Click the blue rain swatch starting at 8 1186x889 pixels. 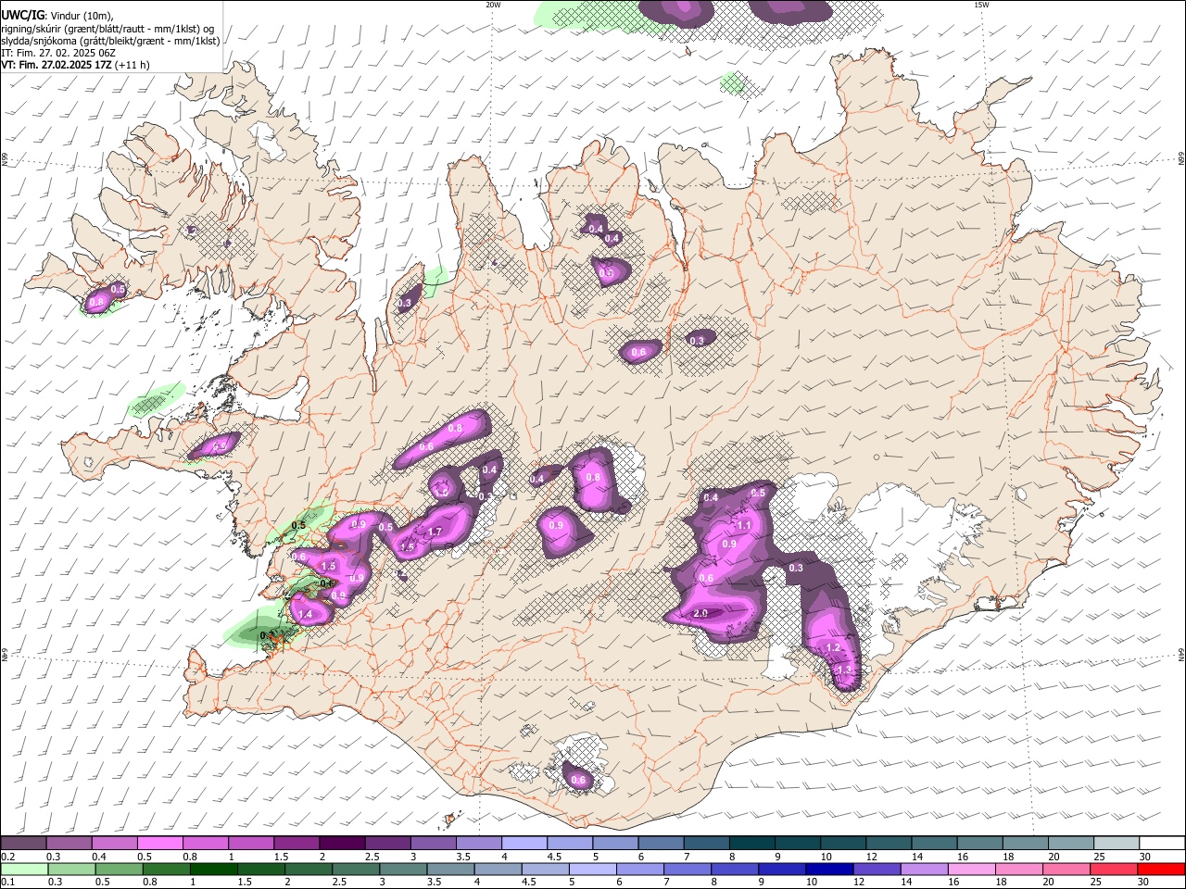(735, 869)
